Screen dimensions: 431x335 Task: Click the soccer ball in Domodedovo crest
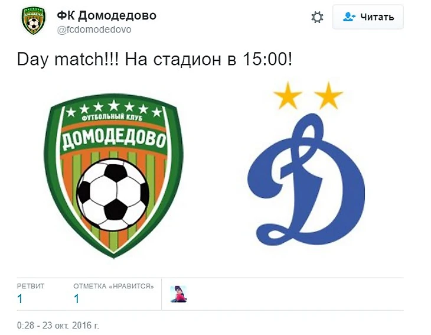pos(113,195)
